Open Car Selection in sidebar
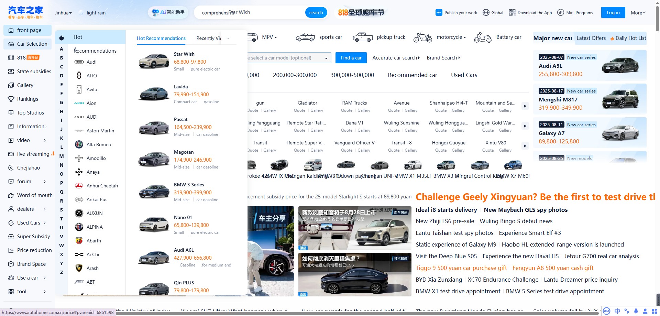The image size is (660, 316). pyautogui.click(x=27, y=44)
